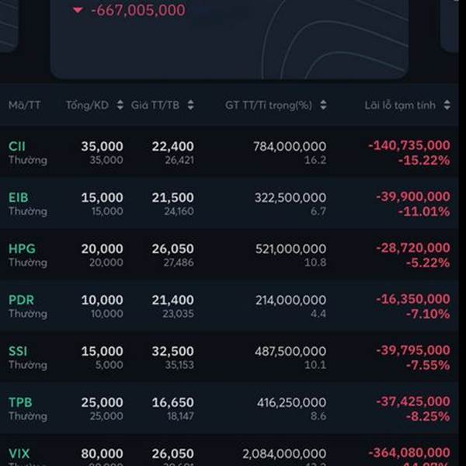
Task: Tap the SSI price 32,500
Action: point(173,351)
